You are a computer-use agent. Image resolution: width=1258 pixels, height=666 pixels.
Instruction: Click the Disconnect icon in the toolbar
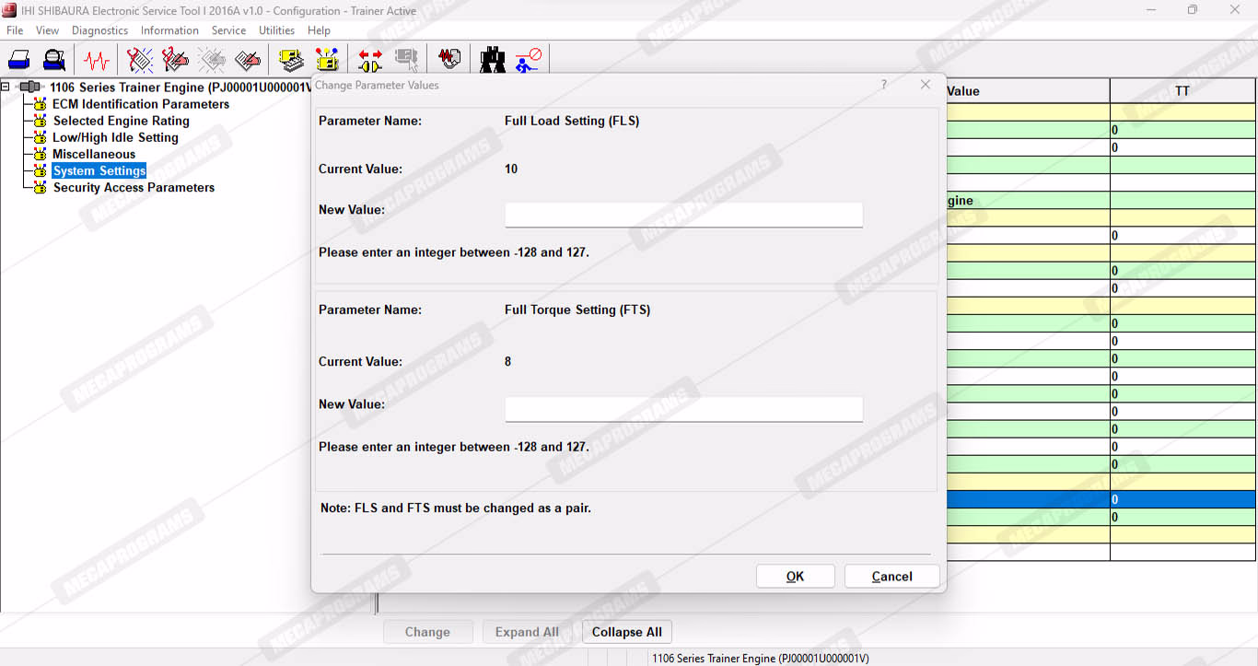click(529, 60)
